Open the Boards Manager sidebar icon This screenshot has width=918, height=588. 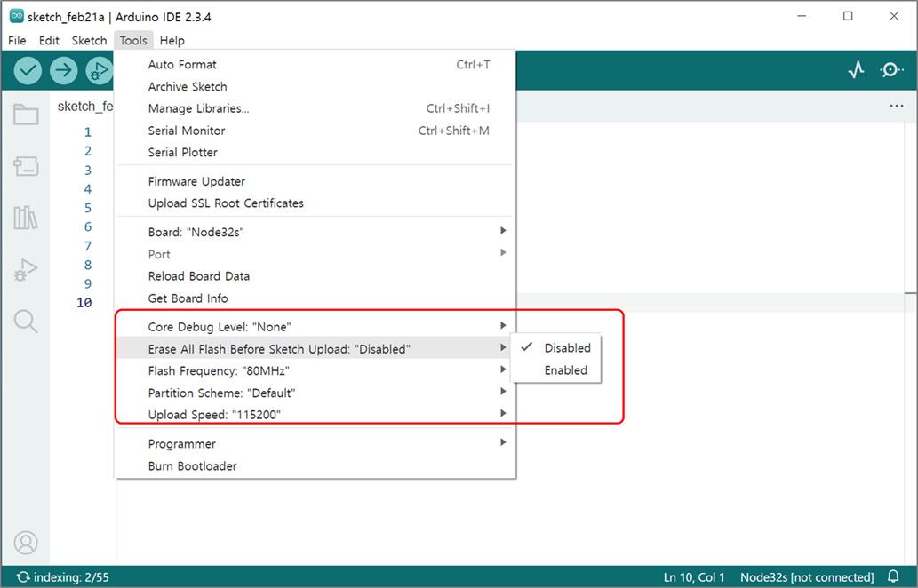coord(26,167)
